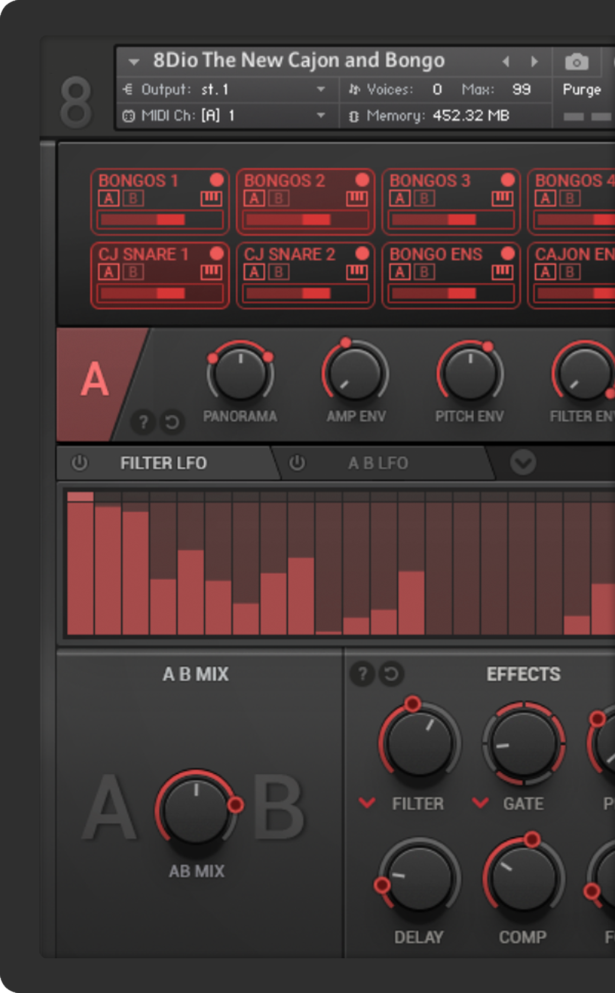Adjust the PANORAMA knob
Screen dimensions: 615x993
pos(240,373)
